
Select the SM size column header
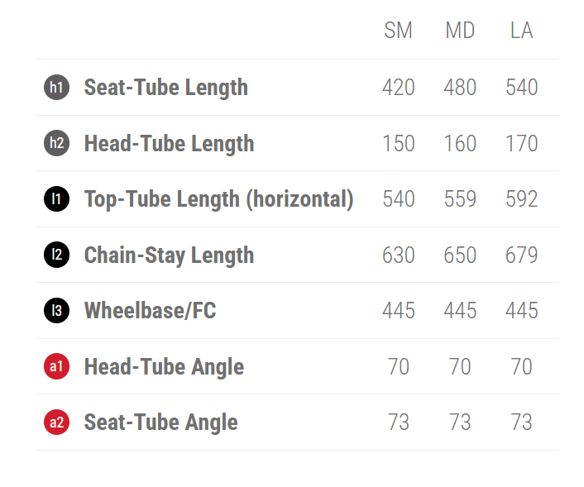398,31
